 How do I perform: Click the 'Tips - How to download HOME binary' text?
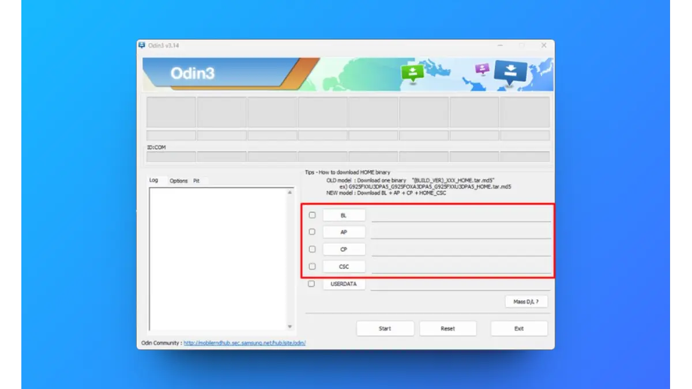pos(348,172)
